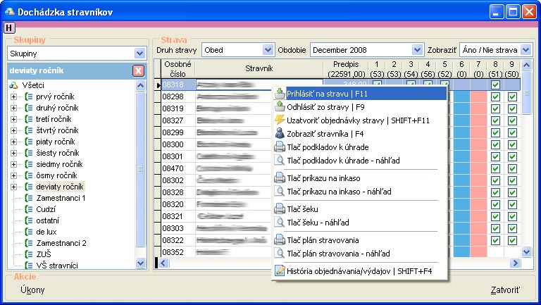Expand the prvý ročník tree node

click(x=13, y=97)
